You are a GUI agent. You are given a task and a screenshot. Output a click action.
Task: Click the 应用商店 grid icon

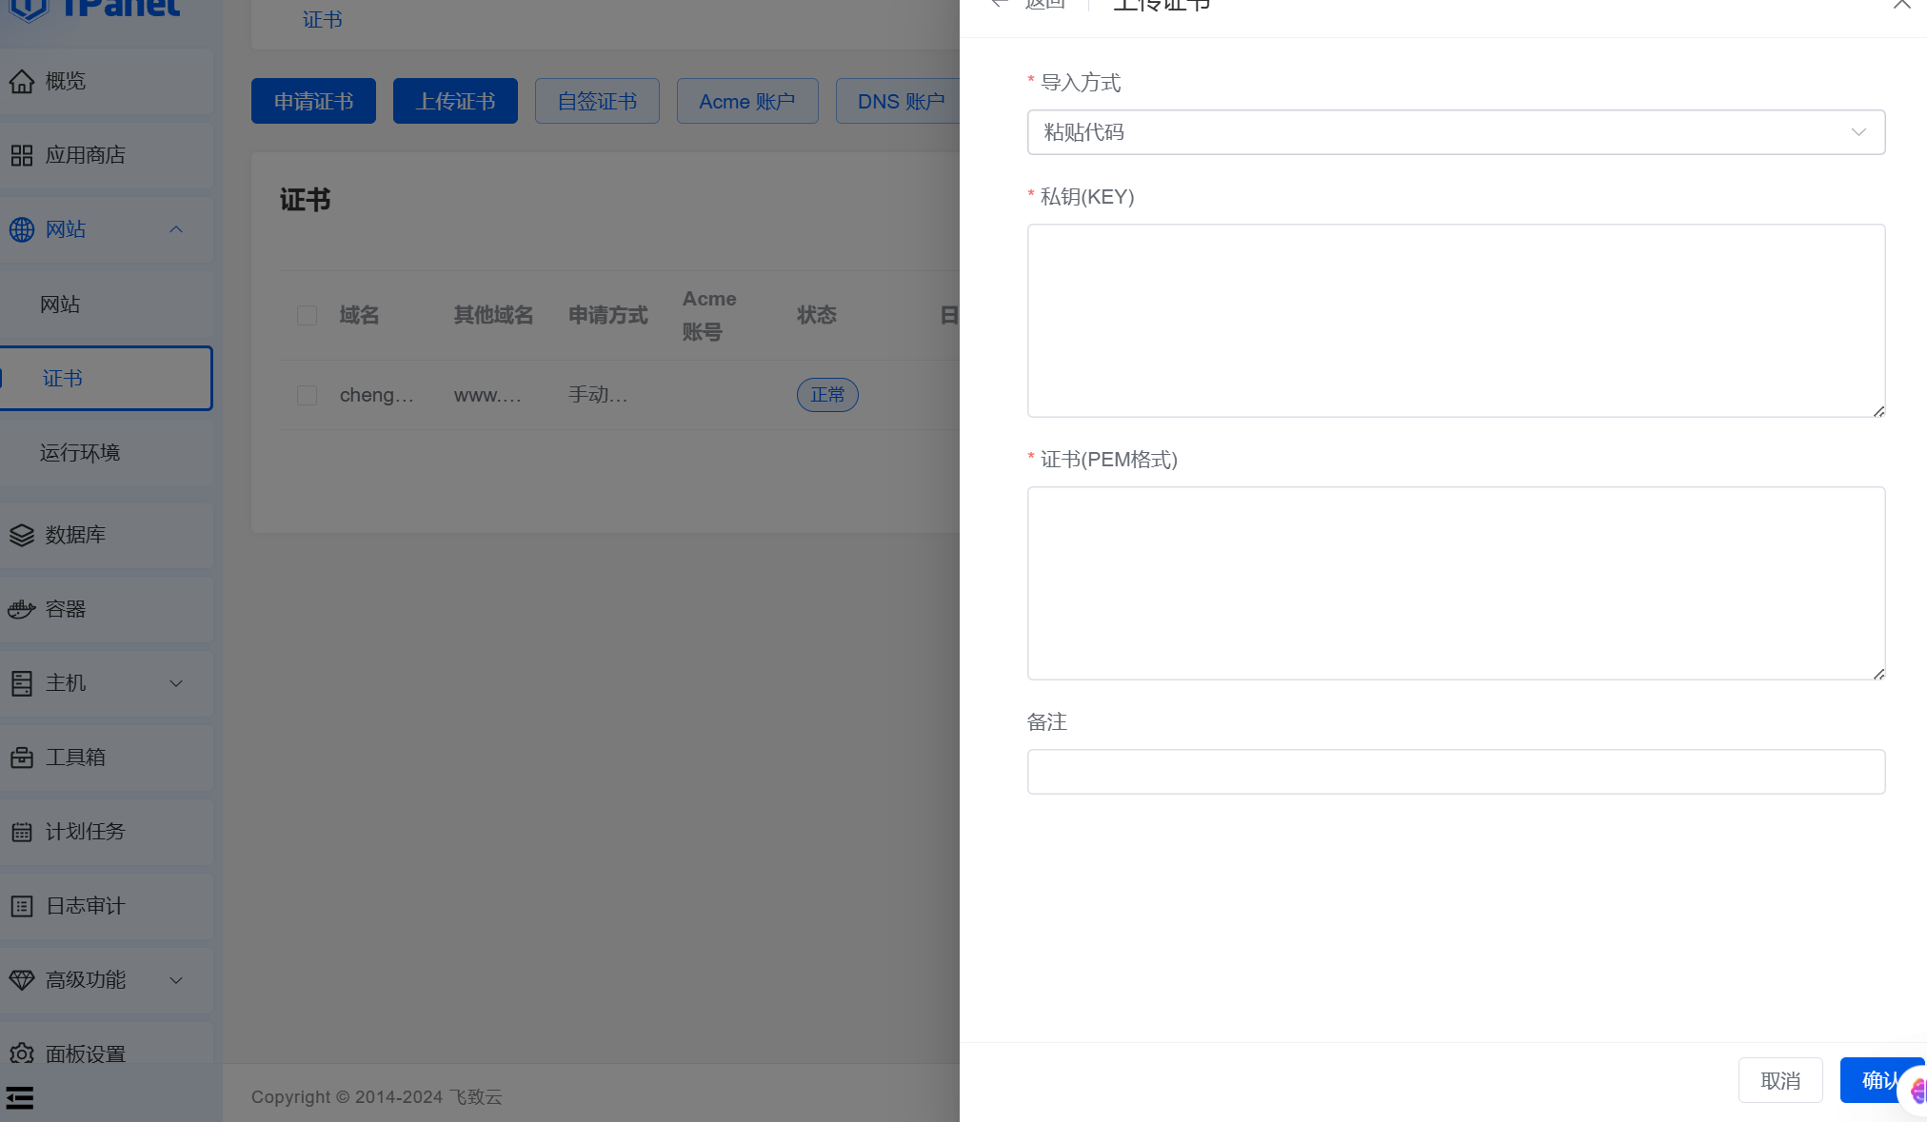[22, 155]
